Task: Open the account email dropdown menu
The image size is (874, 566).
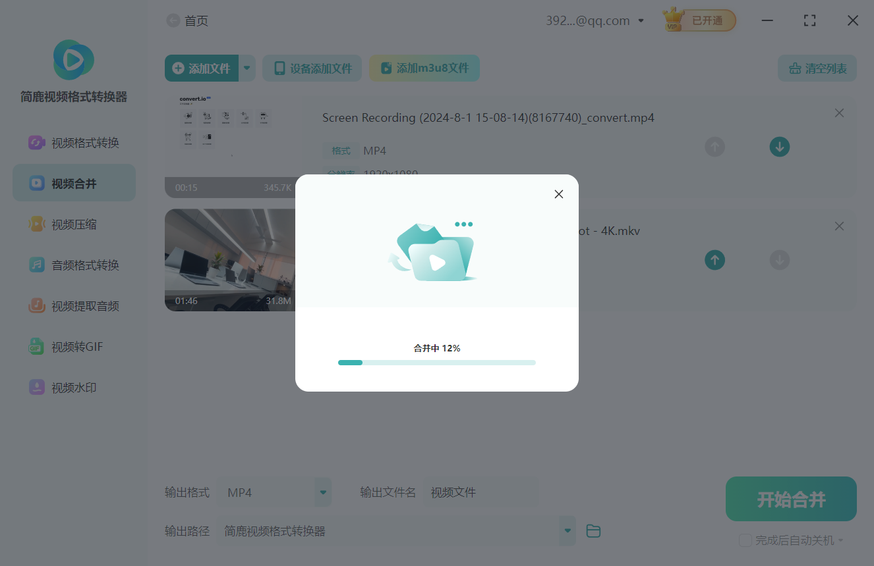Action: tap(641, 21)
